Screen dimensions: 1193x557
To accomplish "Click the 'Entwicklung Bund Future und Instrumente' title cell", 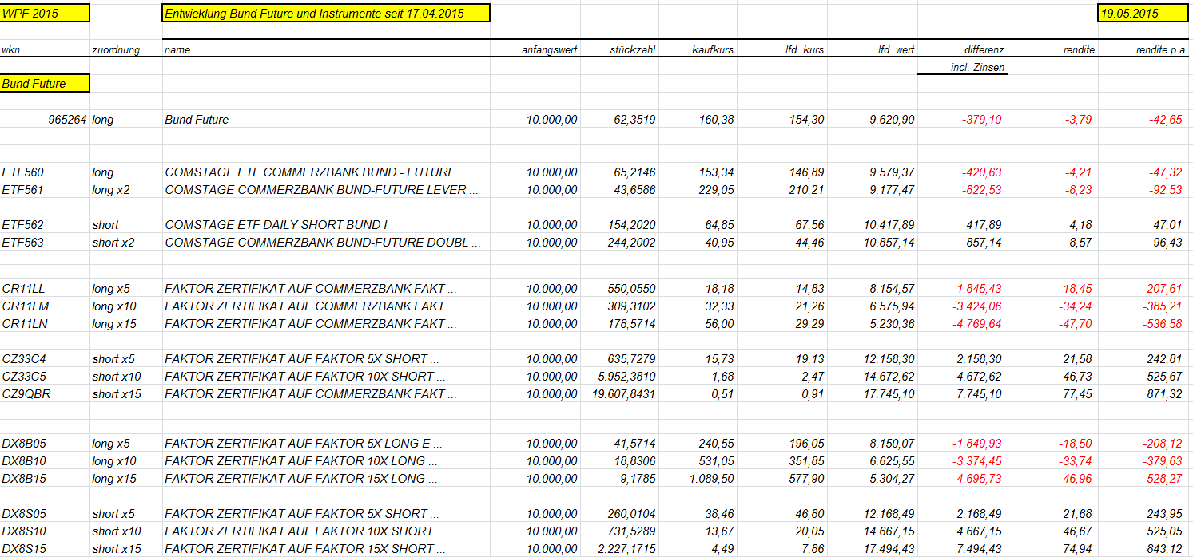I will pos(326,13).
